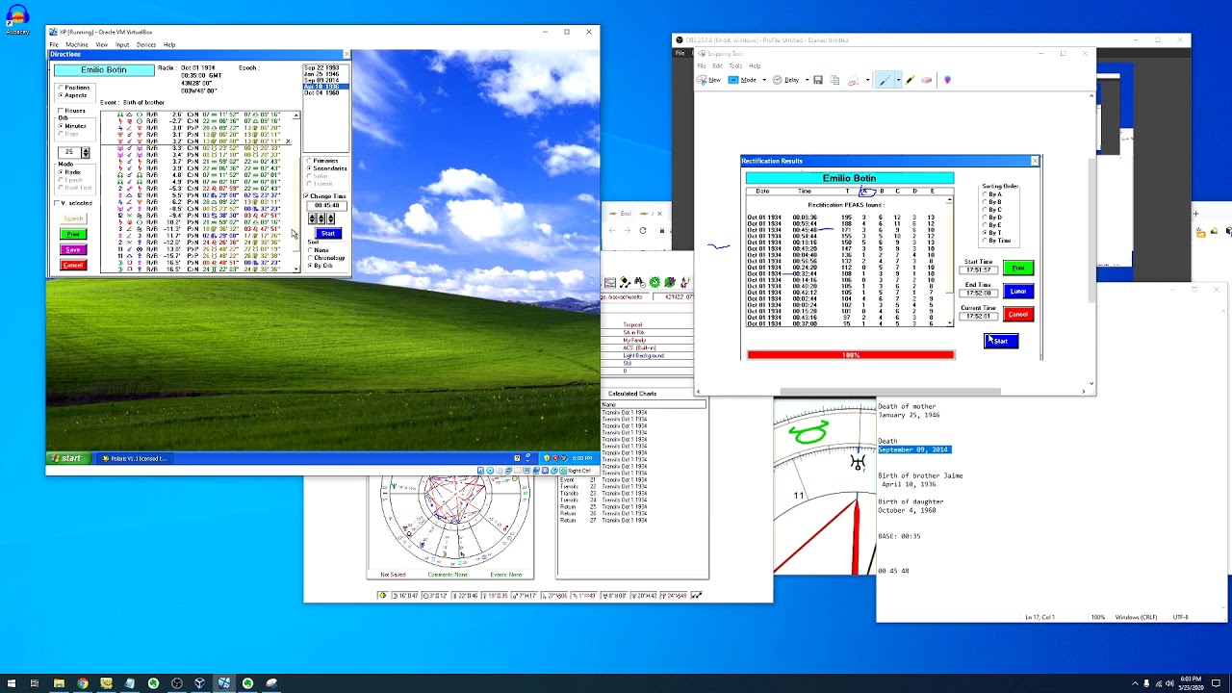Open the Snipping Tool Tools menu

tap(735, 66)
